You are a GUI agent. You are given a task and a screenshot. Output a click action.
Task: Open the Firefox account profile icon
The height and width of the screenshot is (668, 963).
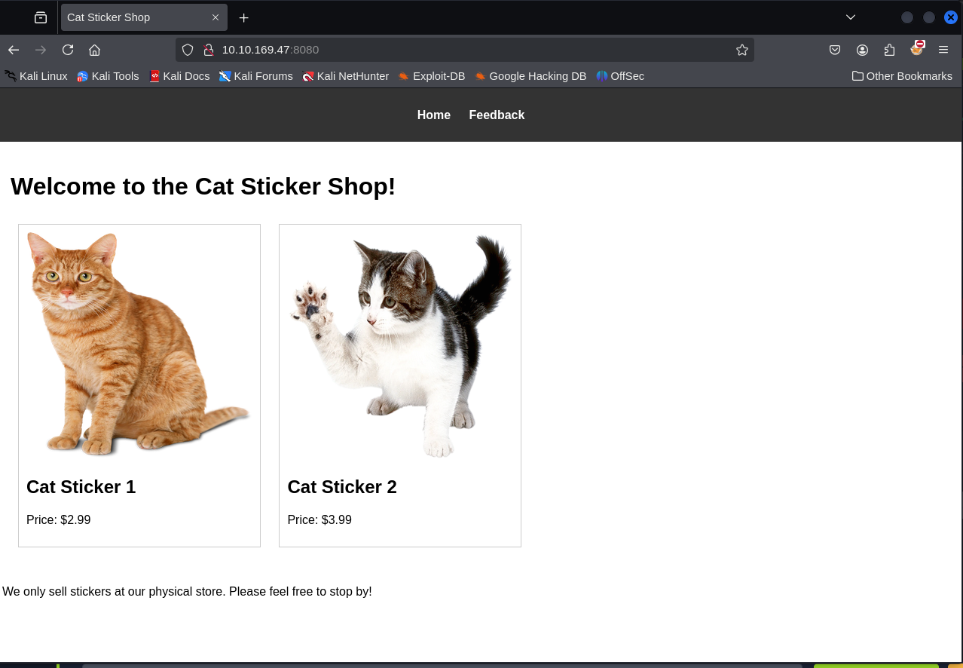pos(862,50)
